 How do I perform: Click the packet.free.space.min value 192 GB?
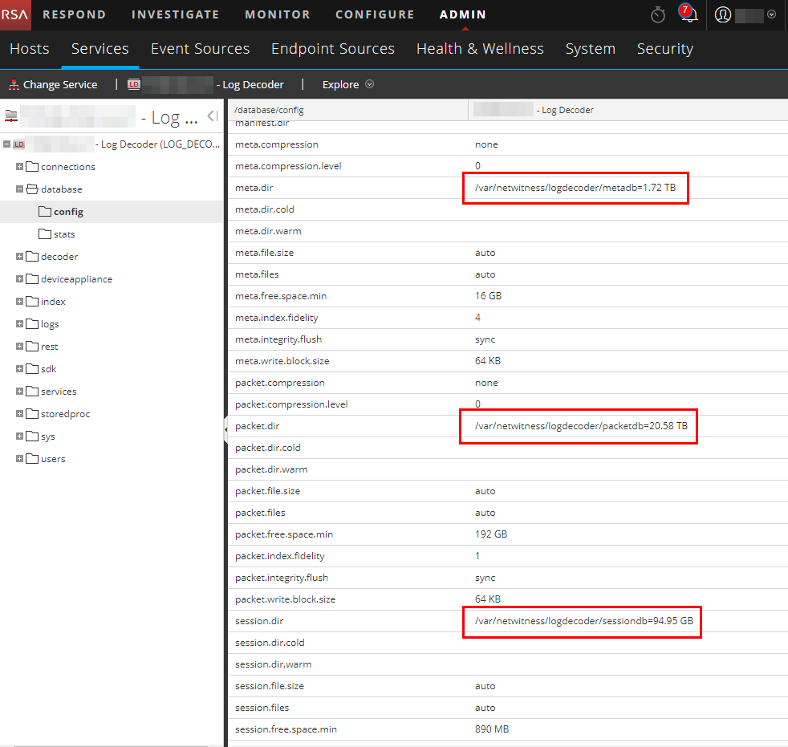tap(491, 534)
